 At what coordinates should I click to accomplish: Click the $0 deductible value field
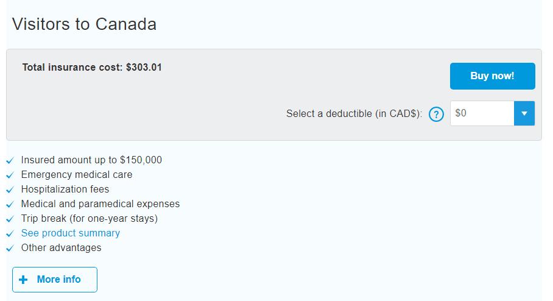pos(482,113)
